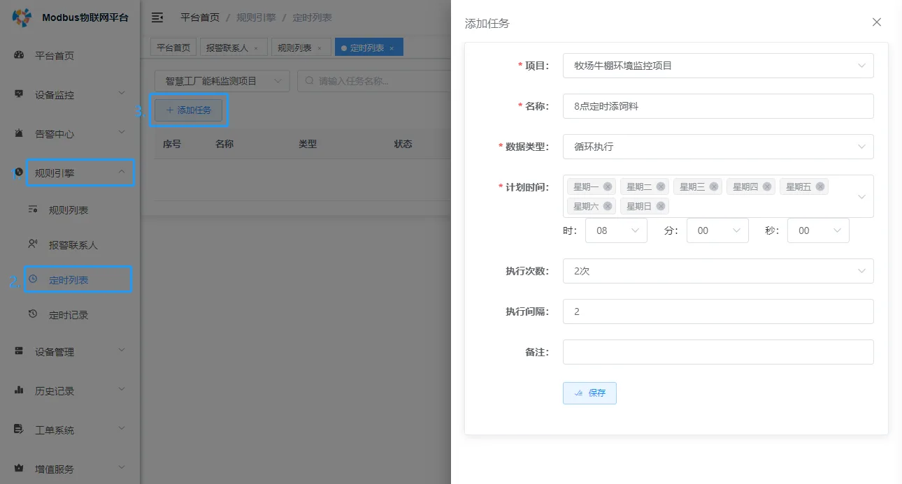Click the 规则引擎 icon in sidebar

pyautogui.click(x=20, y=172)
